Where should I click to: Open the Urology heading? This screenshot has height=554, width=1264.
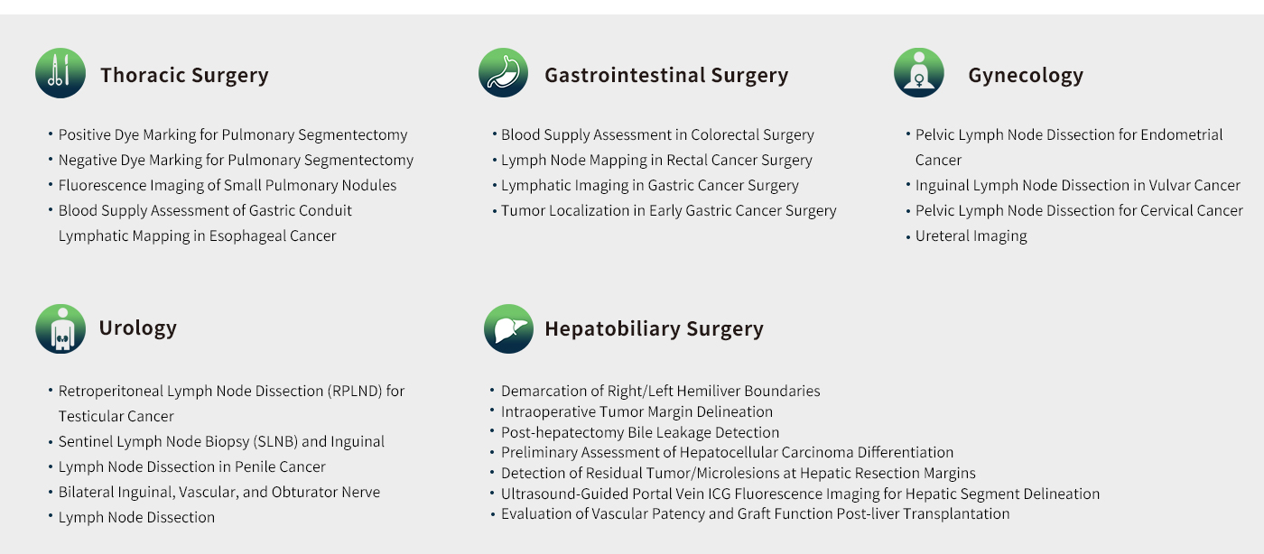point(138,328)
